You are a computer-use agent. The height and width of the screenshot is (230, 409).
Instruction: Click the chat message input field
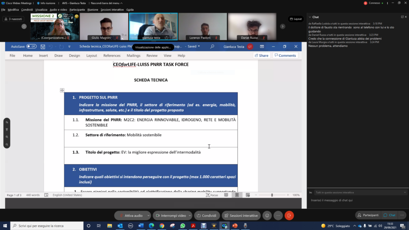coord(357,200)
